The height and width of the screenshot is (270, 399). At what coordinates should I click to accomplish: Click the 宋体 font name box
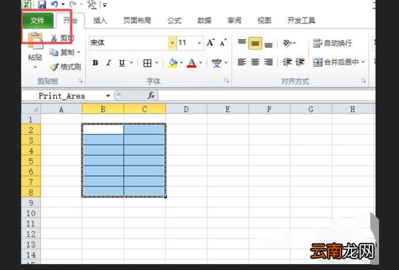(128, 43)
